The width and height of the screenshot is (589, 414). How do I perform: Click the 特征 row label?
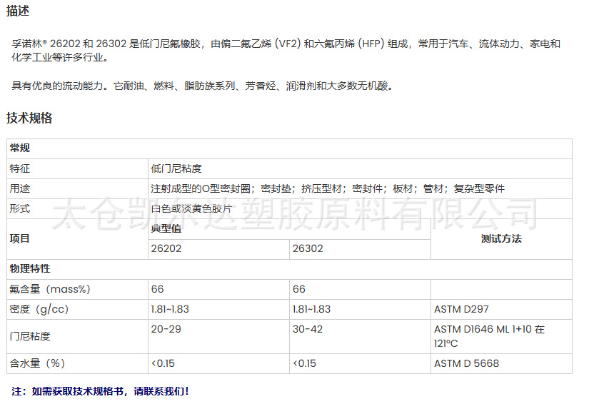18,169
